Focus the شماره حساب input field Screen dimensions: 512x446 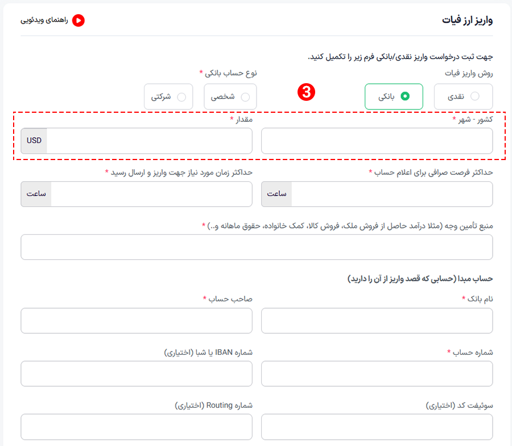377,374
